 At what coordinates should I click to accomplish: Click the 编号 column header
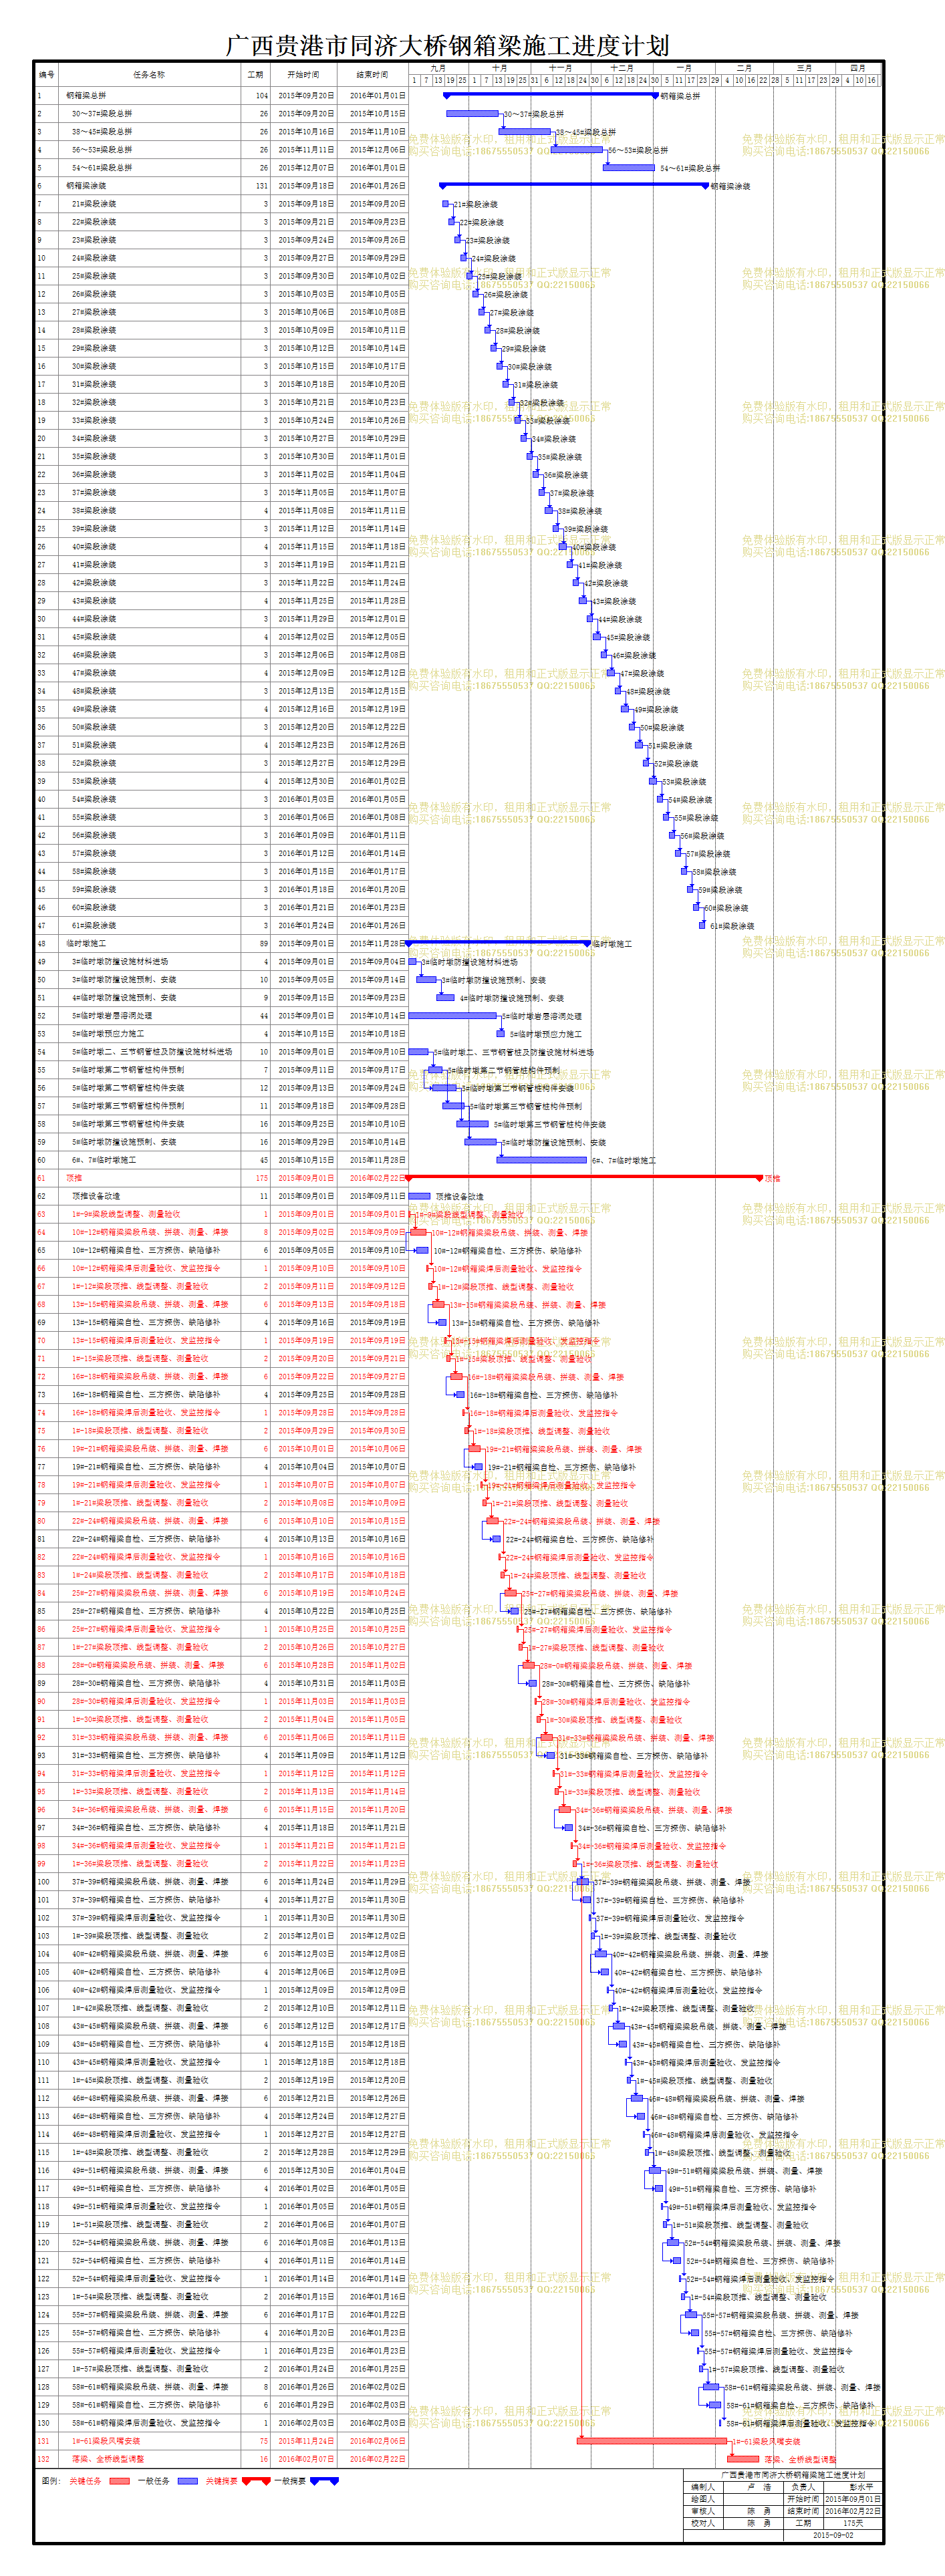point(46,74)
